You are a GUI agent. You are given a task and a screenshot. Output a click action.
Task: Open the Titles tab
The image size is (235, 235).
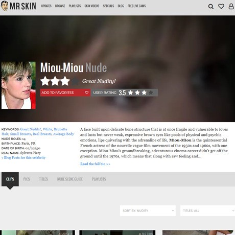(43, 179)
